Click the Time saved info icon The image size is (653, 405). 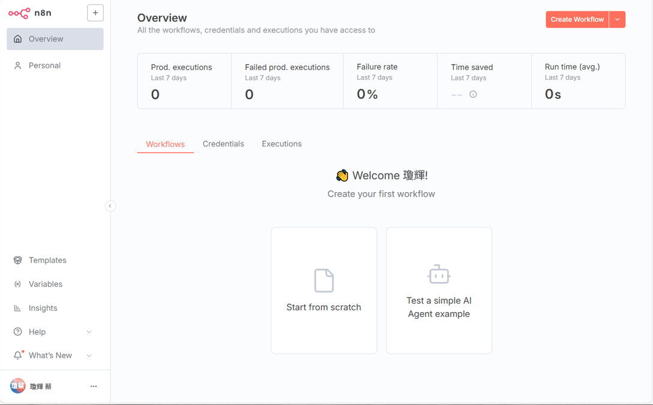(x=473, y=94)
